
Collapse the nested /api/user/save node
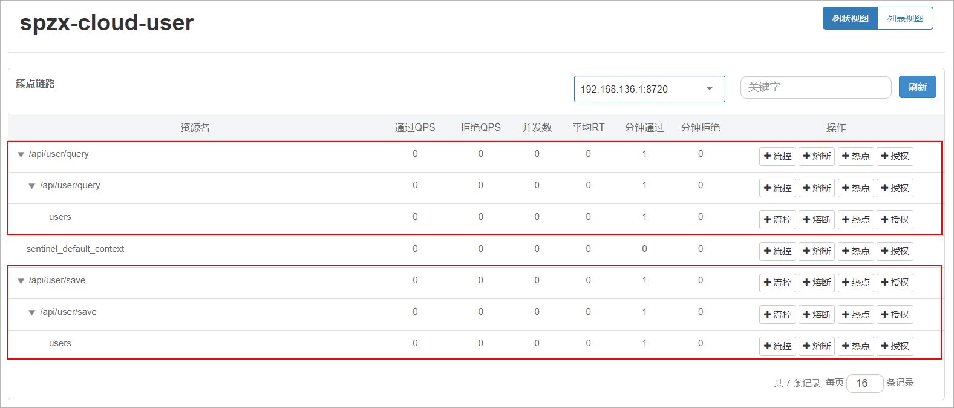tap(32, 313)
